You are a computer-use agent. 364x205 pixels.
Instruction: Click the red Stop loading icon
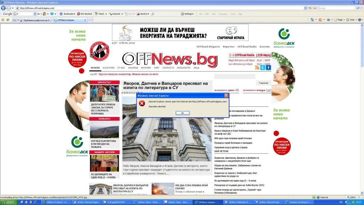tap(315, 8)
